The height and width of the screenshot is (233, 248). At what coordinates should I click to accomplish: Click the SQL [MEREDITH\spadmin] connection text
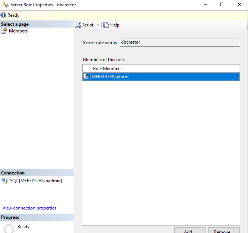36,181
